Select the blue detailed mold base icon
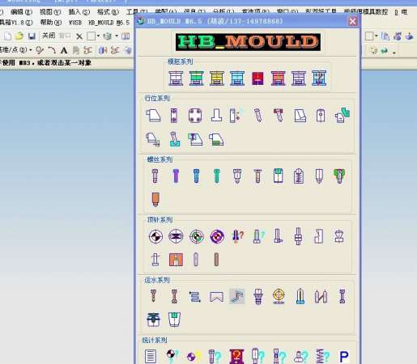The image size is (417, 364). 319,78
